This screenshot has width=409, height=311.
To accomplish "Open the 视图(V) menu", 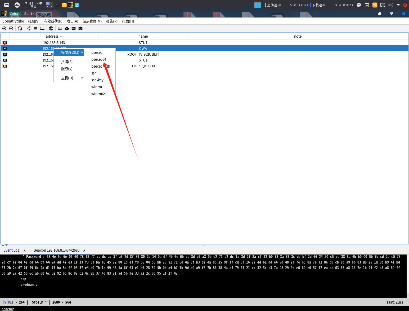I will tap(34, 21).
